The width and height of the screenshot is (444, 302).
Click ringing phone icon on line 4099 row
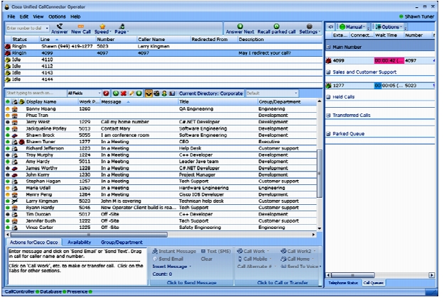tap(8, 53)
